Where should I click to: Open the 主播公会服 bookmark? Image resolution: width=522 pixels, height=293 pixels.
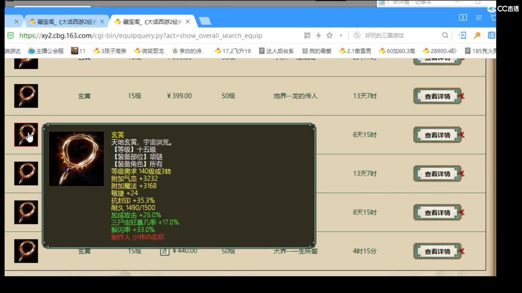pyautogui.click(x=46, y=51)
